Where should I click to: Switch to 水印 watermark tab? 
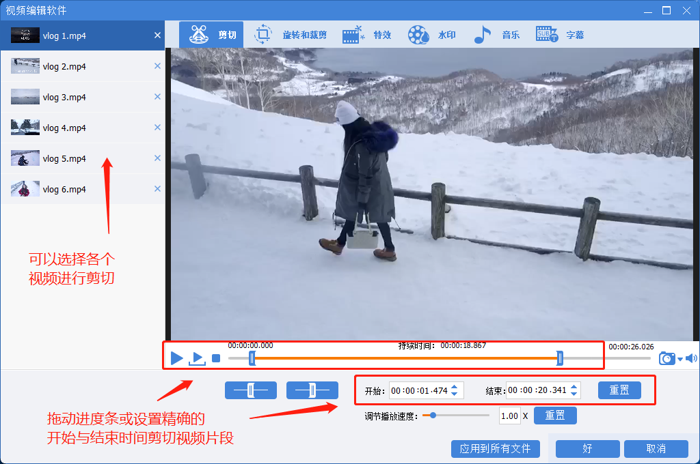(432, 34)
